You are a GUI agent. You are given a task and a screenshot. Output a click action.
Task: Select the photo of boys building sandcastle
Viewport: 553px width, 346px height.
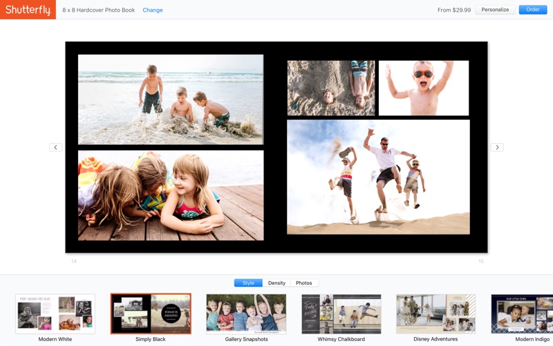click(x=171, y=99)
